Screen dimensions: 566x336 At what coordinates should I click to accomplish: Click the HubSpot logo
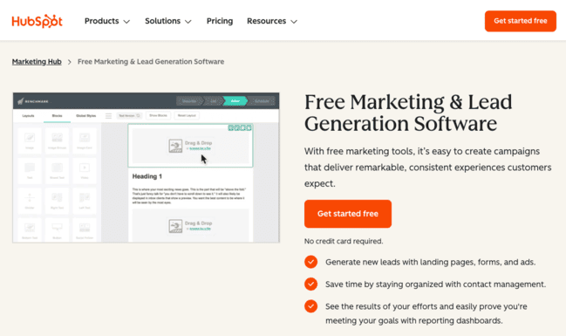37,21
